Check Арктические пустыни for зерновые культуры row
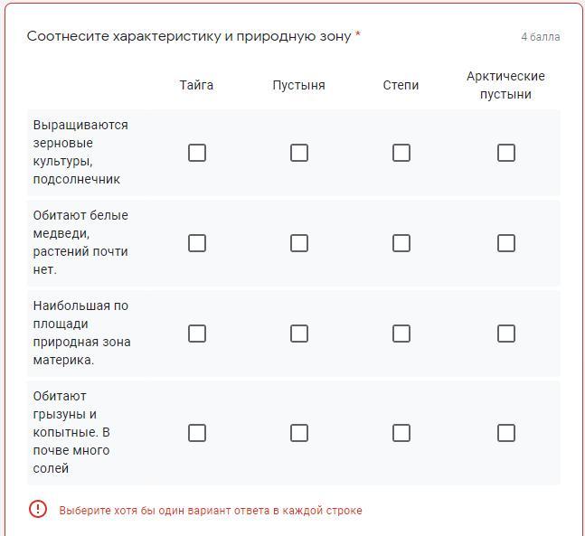The width and height of the screenshot is (585, 536). [506, 153]
